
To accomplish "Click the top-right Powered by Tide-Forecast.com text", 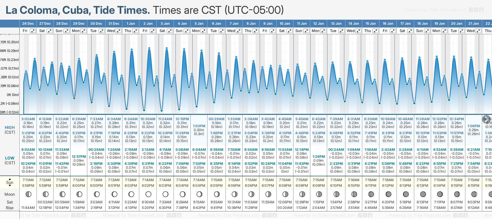I will point(435,10).
